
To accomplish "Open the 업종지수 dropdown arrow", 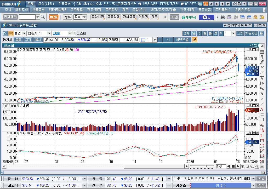I will click(49, 33).
